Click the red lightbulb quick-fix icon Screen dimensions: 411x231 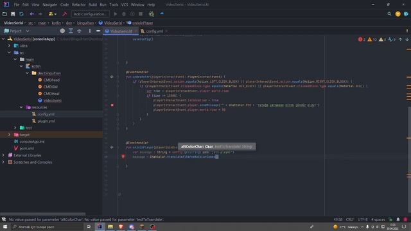coord(123,157)
